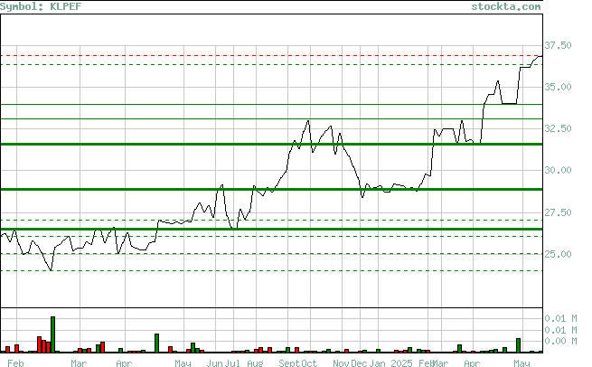592x367 pixels.
Task: Click the Dec month label
Action: coord(359,363)
